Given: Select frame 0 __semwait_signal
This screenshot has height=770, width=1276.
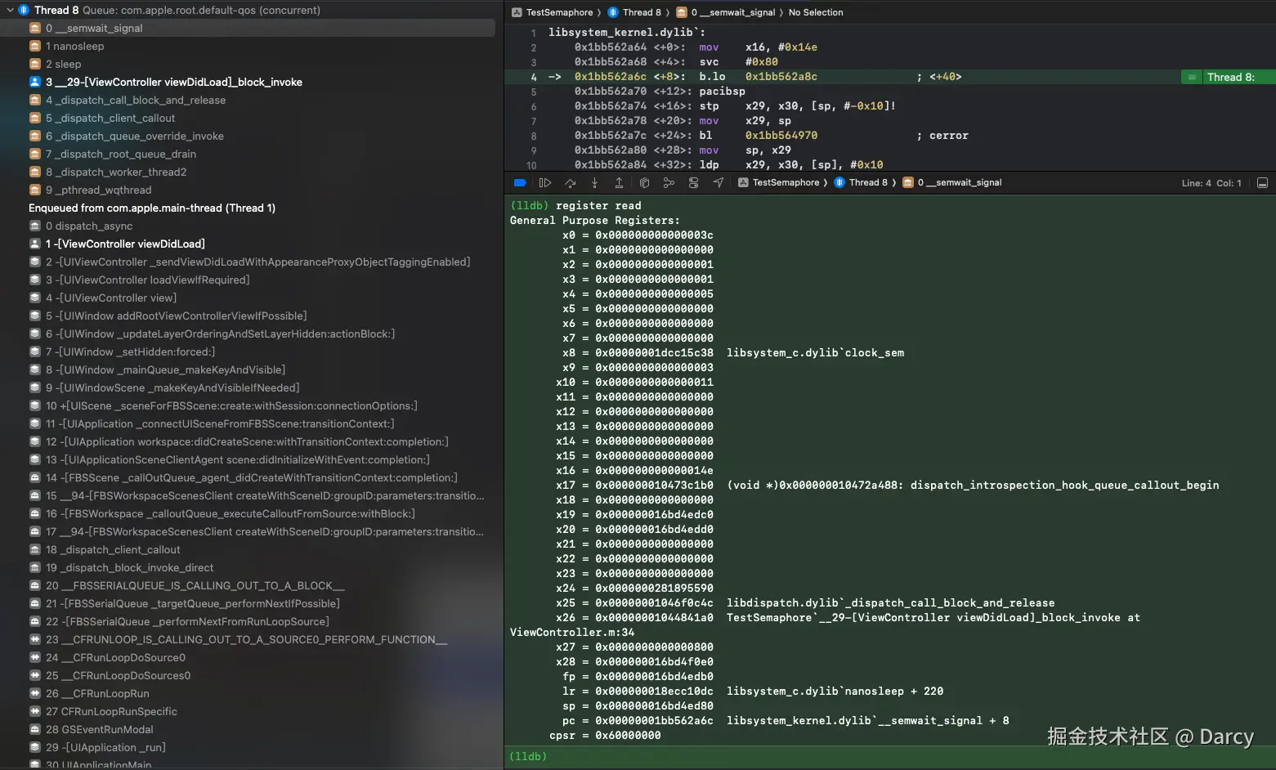Looking at the screenshot, I should click(x=248, y=28).
